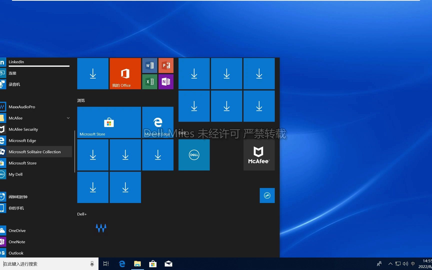This screenshot has height=270, width=432.
Task: Launch OneDrive from the app list
Action: tap(36, 230)
